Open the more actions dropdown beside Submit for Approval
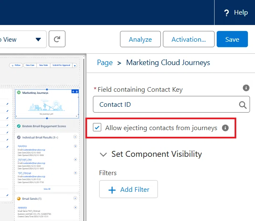Image resolution: width=255 pixels, height=221 pixels. [75, 65]
